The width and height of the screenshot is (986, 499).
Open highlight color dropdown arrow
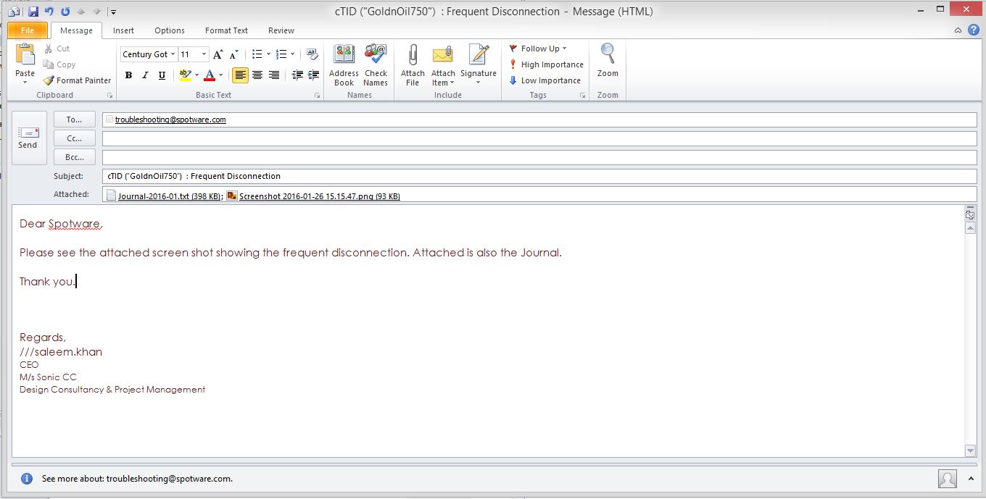click(196, 75)
